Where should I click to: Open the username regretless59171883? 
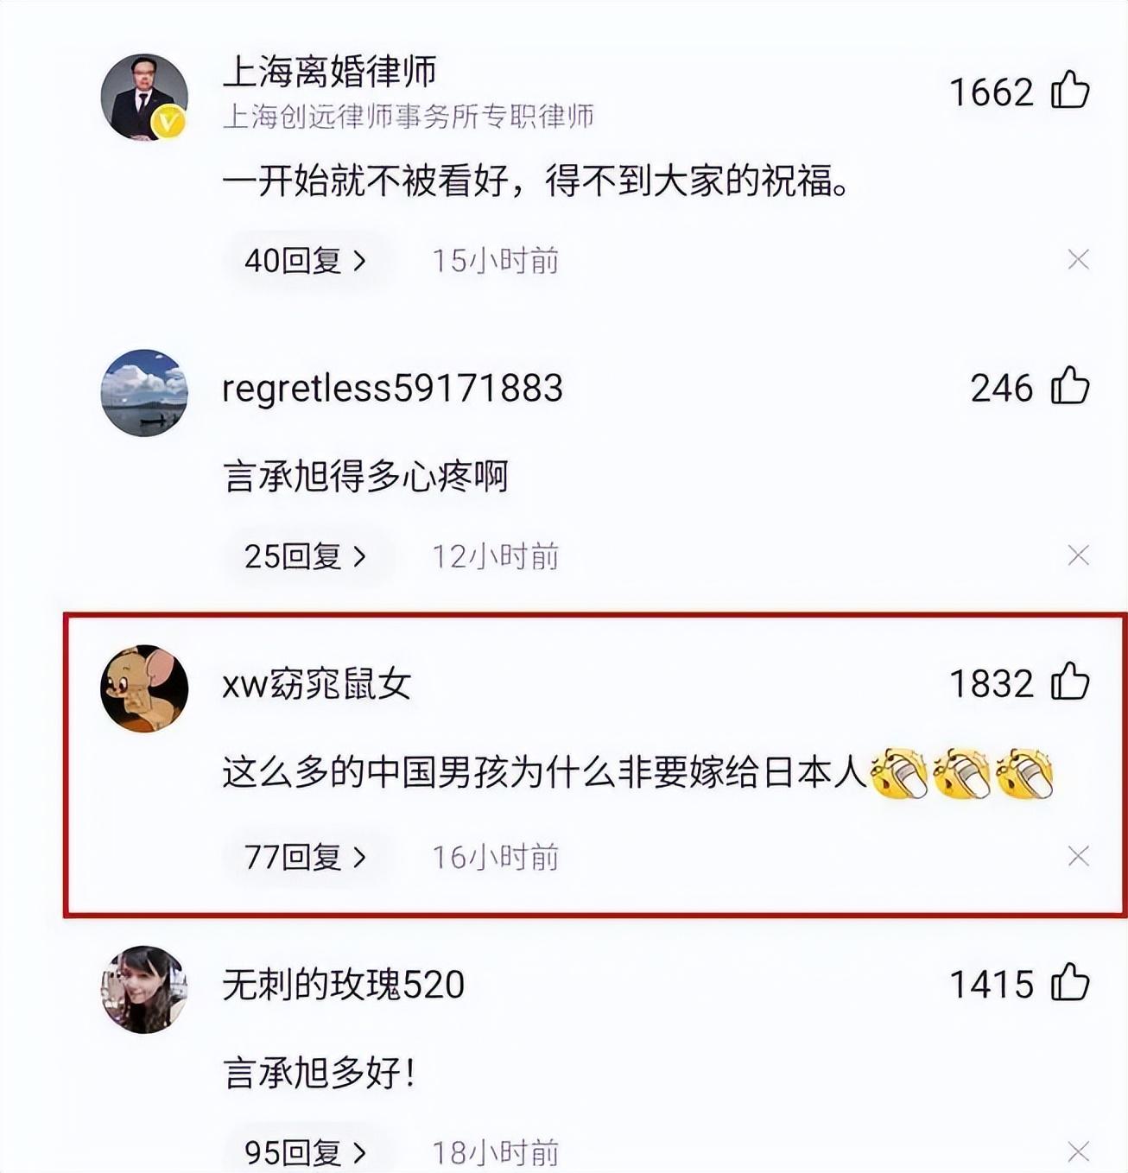tap(392, 389)
